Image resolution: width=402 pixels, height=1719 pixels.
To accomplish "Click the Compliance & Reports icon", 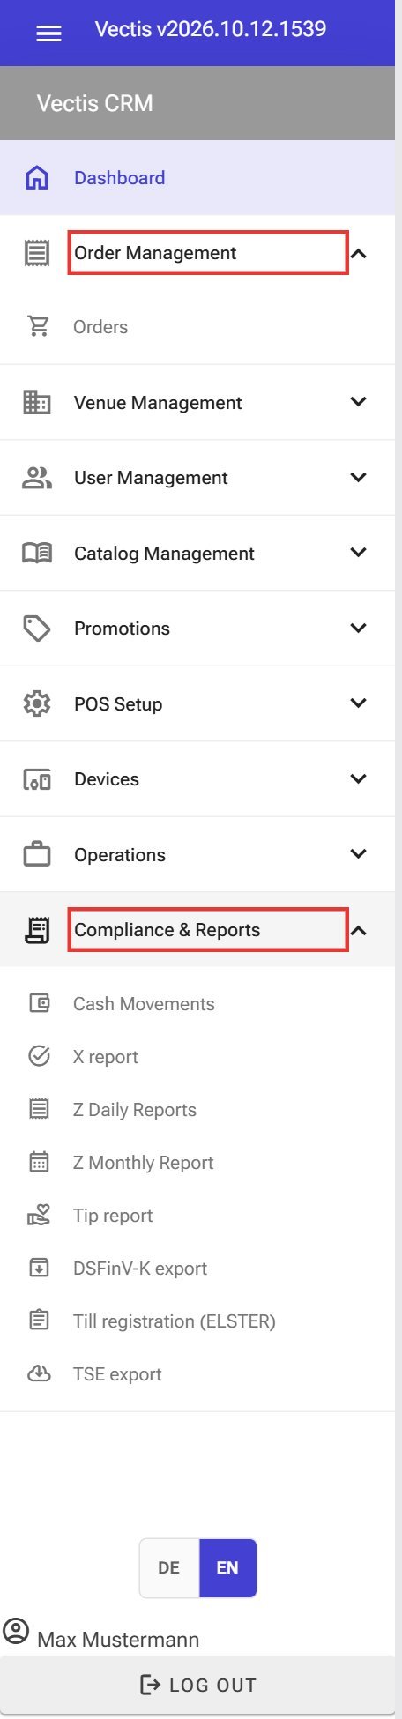I will 37,930.
